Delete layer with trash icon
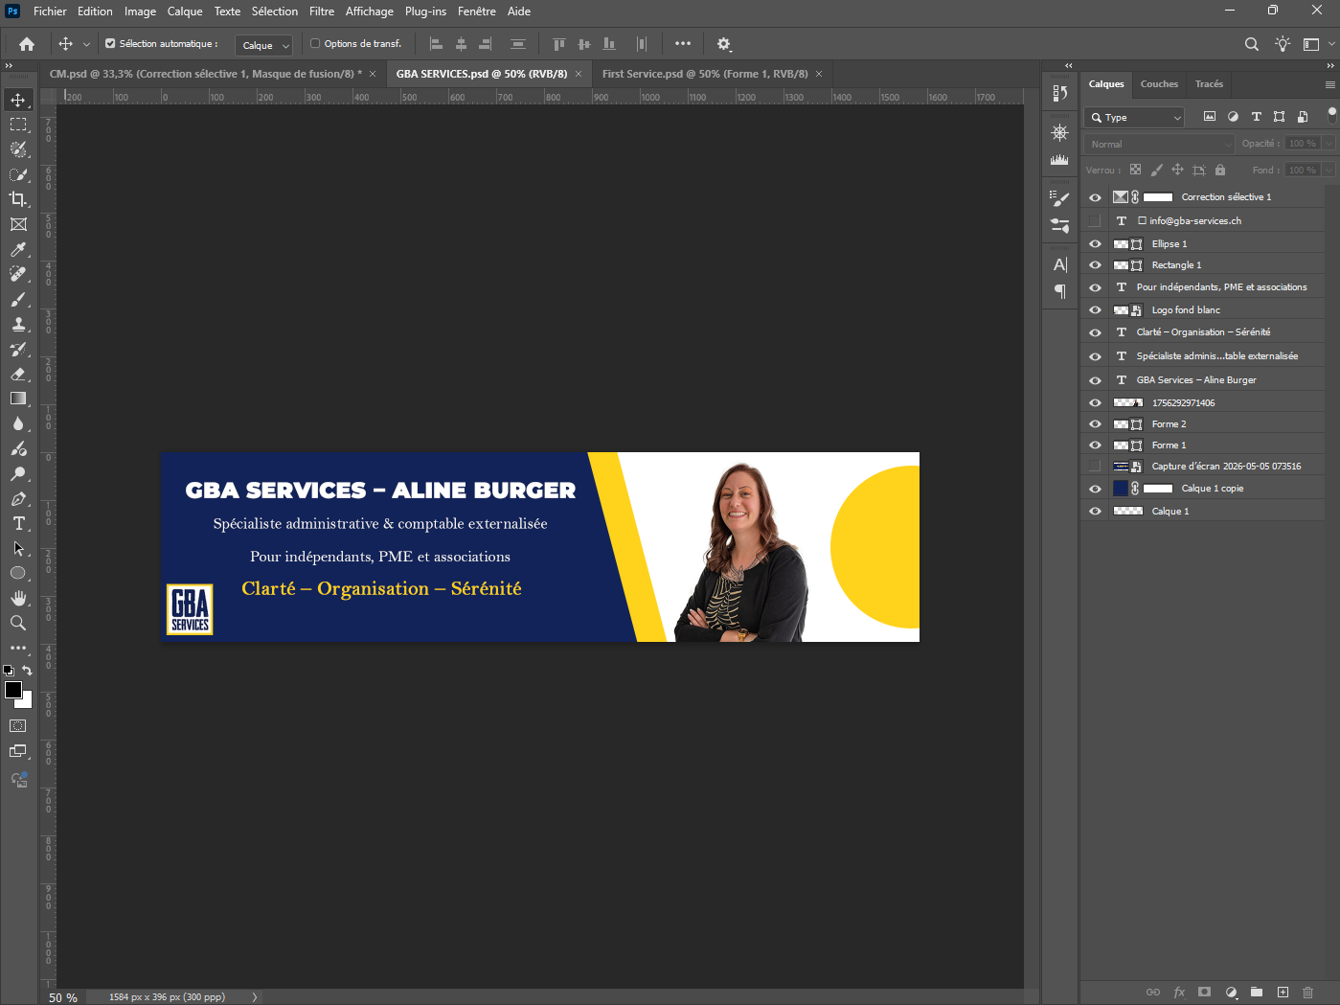1340x1005 pixels. click(x=1308, y=993)
